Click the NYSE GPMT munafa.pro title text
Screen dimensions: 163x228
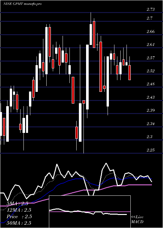pyautogui.click(x=22, y=4)
